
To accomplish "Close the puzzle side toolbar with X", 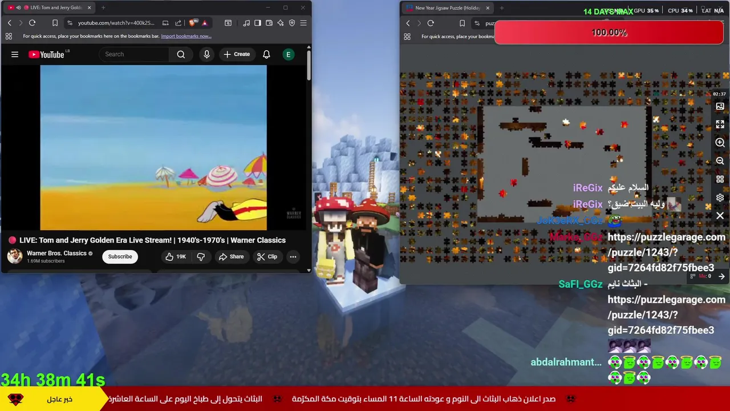I will [720, 216].
